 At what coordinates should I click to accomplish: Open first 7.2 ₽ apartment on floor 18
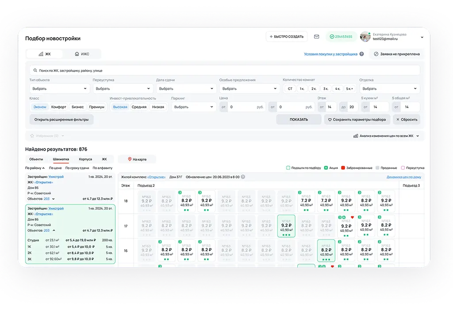306,201
